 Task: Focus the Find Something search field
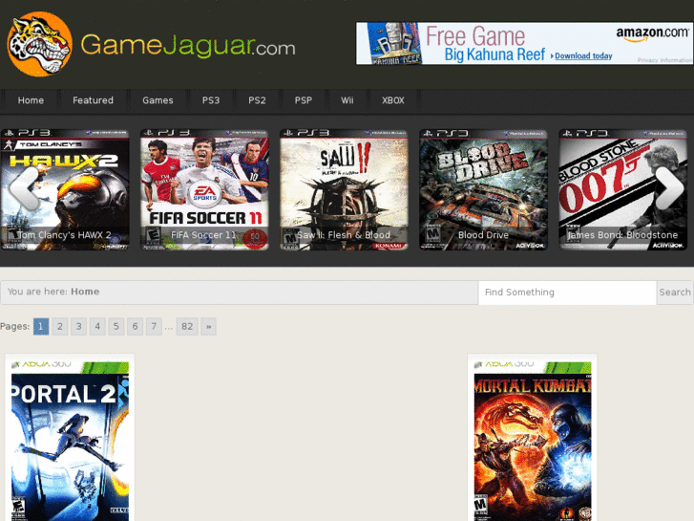[567, 293]
